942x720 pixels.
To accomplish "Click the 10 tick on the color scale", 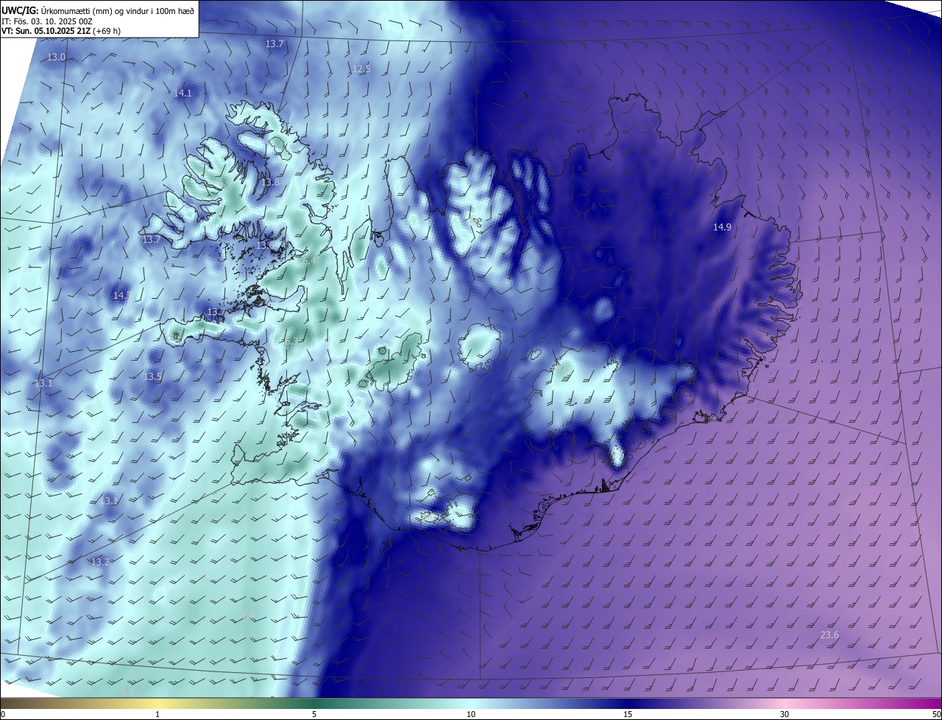I will tap(471, 715).
